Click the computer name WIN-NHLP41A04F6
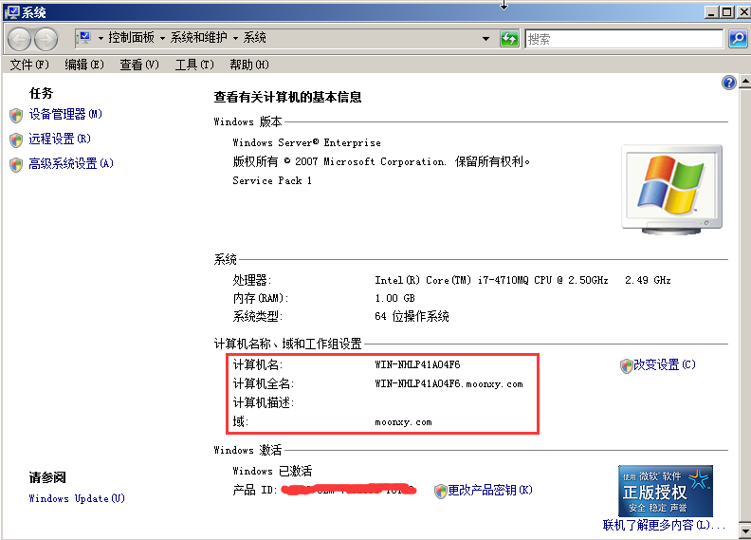The width and height of the screenshot is (751, 540). 417,364
